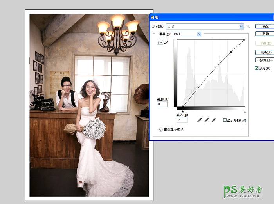Click the white input slider triangle
274x204 pixels.
coord(245,111)
